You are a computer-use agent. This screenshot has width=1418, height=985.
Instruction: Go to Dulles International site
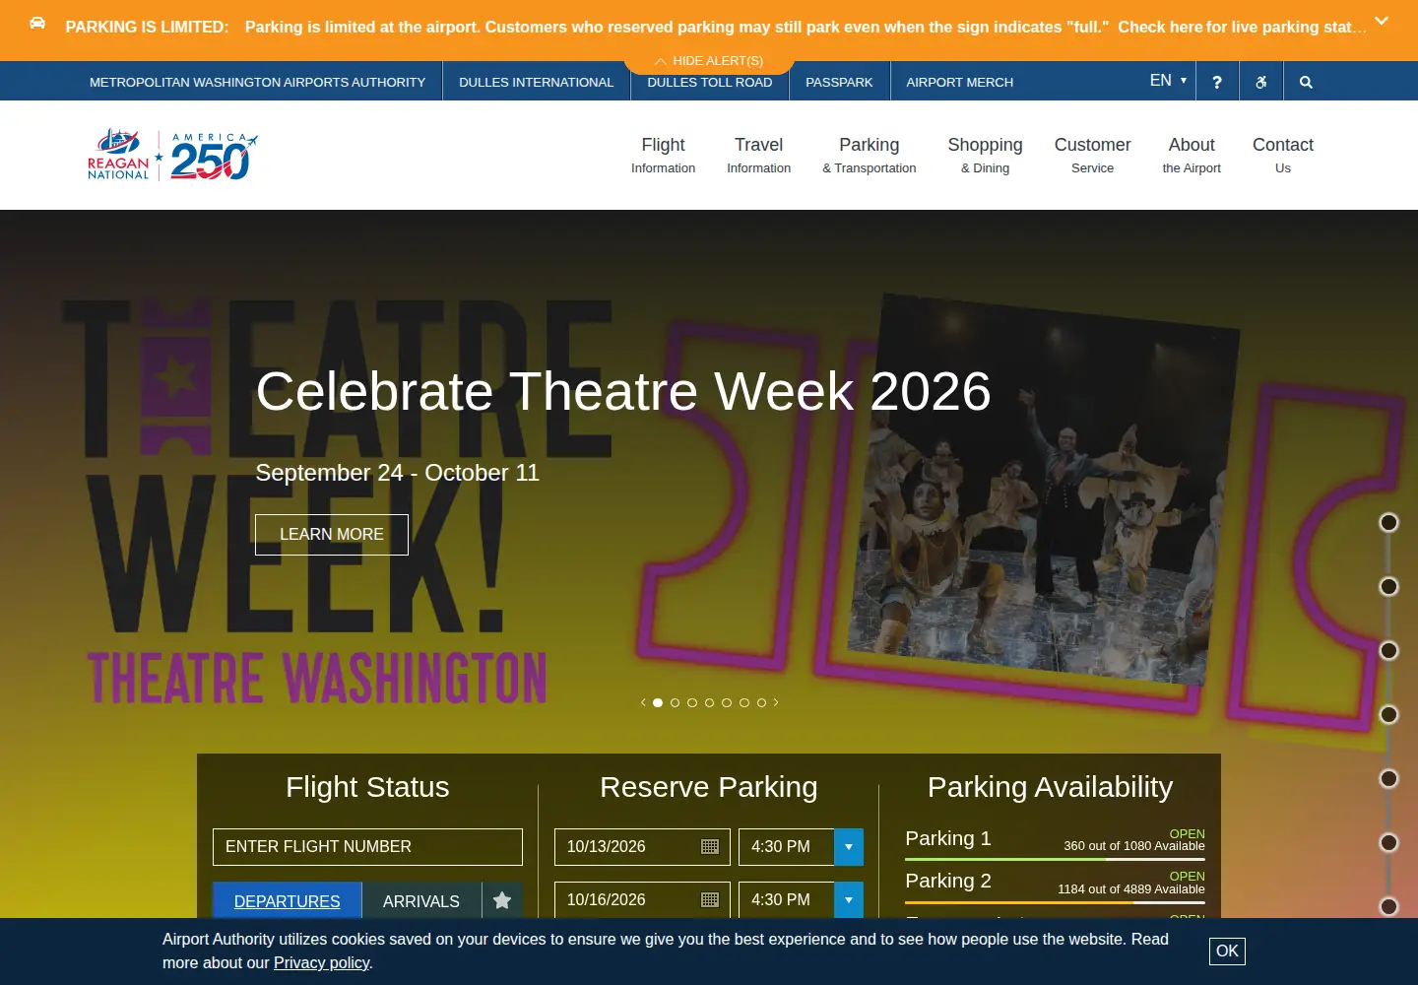click(x=537, y=83)
